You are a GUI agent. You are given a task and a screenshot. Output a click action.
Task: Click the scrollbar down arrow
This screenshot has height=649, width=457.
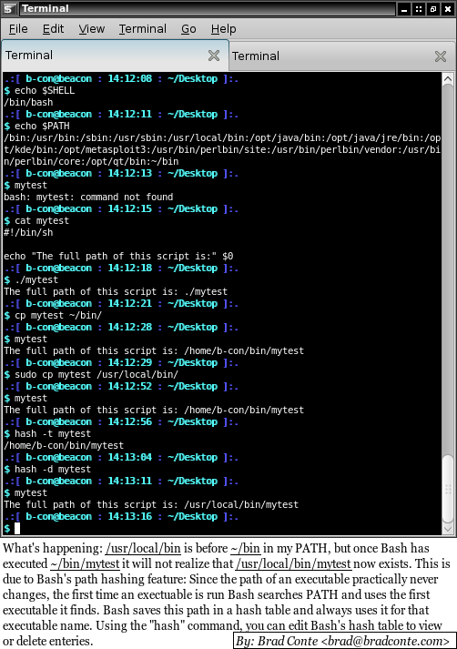click(x=448, y=529)
